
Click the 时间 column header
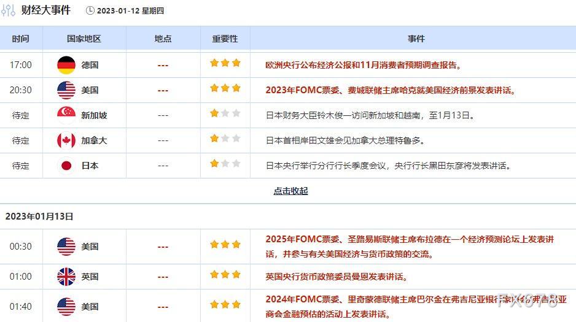[21, 39]
